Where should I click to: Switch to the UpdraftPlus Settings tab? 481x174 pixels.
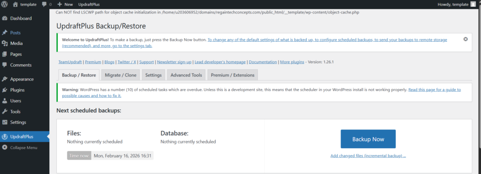[154, 75]
